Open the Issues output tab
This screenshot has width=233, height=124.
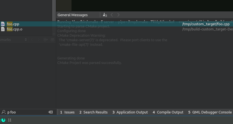pyautogui.click(x=67, y=112)
